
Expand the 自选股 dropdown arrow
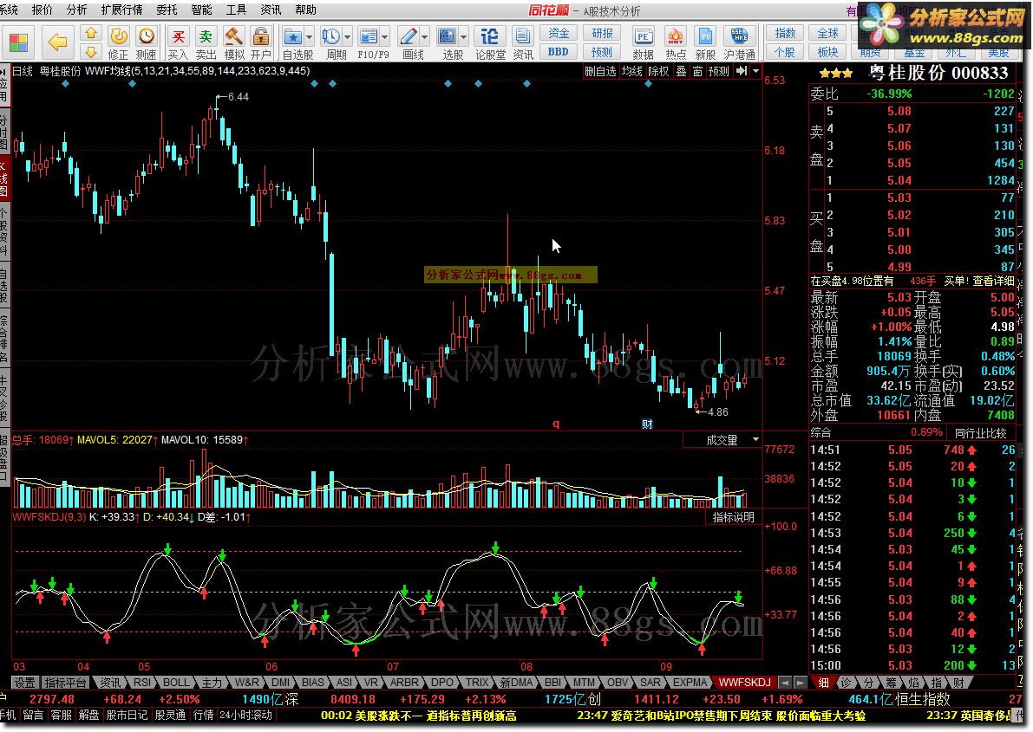(x=309, y=37)
